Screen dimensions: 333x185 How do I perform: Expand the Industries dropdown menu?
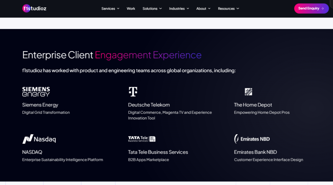pos(179,8)
